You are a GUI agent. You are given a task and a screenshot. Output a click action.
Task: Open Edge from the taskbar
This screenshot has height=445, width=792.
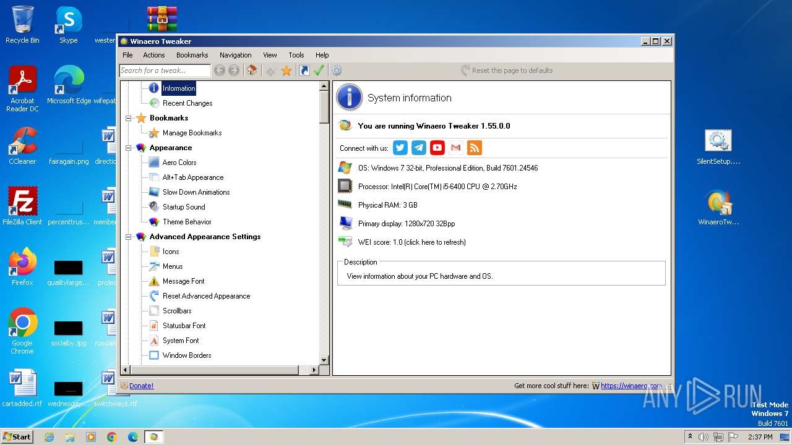point(132,437)
